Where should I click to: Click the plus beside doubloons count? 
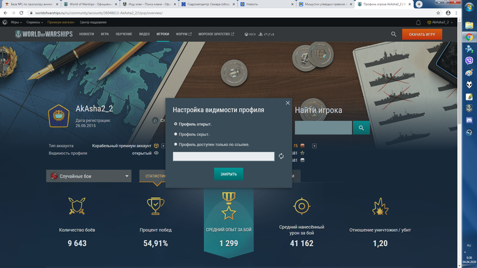tap(314, 146)
